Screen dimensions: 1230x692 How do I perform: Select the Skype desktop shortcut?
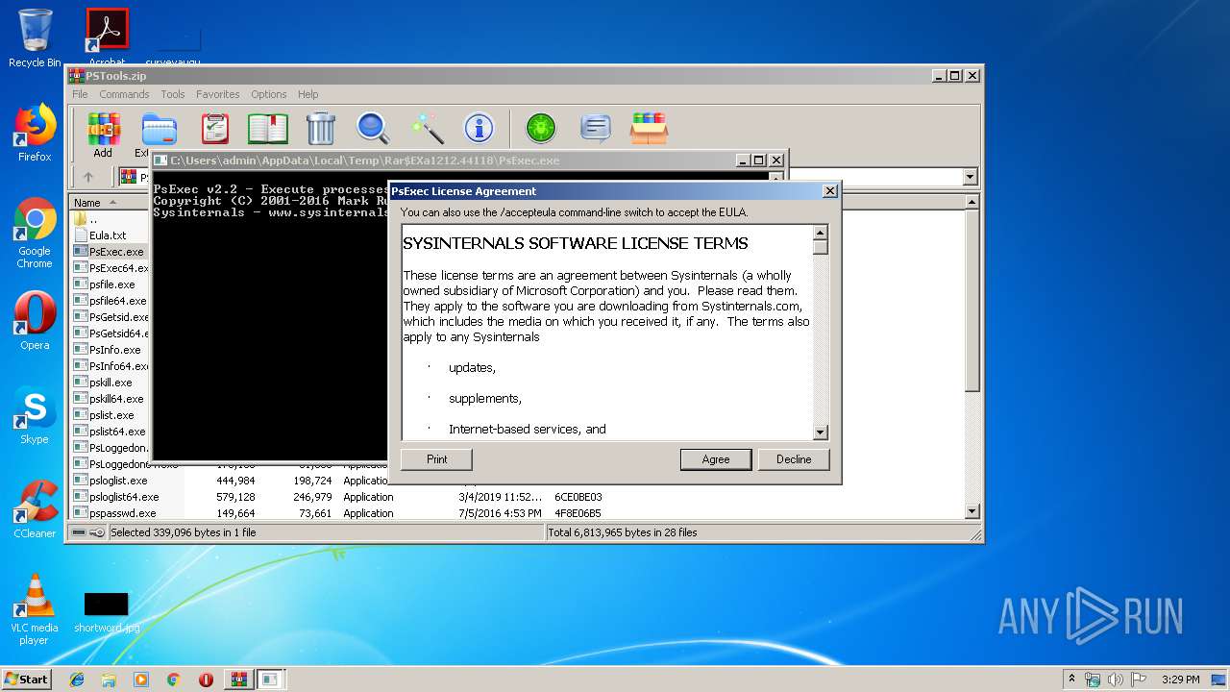[35, 415]
